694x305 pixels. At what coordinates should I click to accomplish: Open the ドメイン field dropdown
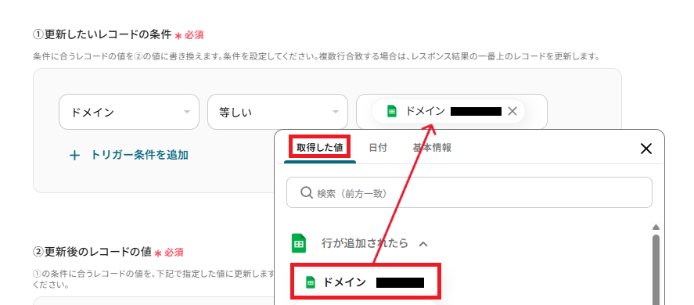coord(129,112)
